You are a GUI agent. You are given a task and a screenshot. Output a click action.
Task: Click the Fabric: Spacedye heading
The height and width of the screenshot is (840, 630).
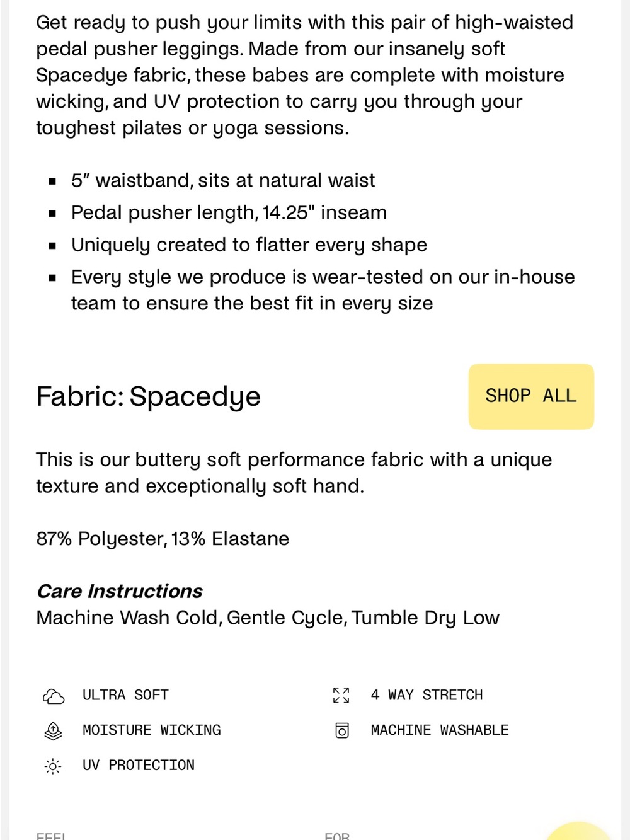pos(148,396)
